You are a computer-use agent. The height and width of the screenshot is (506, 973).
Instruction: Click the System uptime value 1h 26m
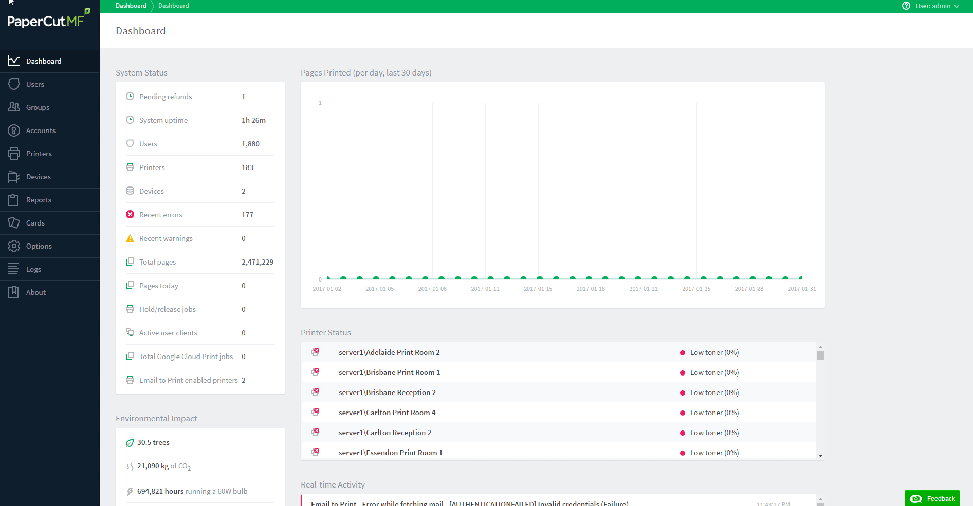point(253,120)
